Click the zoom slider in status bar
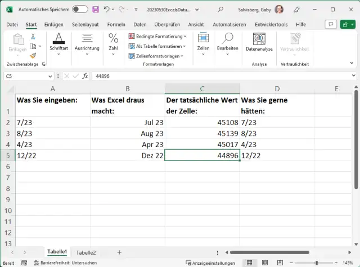 point(315,262)
